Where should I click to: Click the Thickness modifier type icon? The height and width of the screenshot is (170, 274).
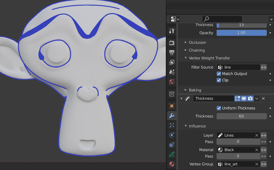click(187, 98)
